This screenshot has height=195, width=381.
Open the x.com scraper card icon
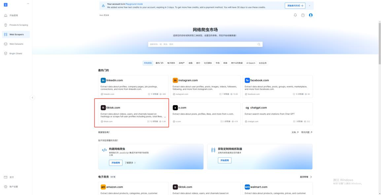click(175, 108)
